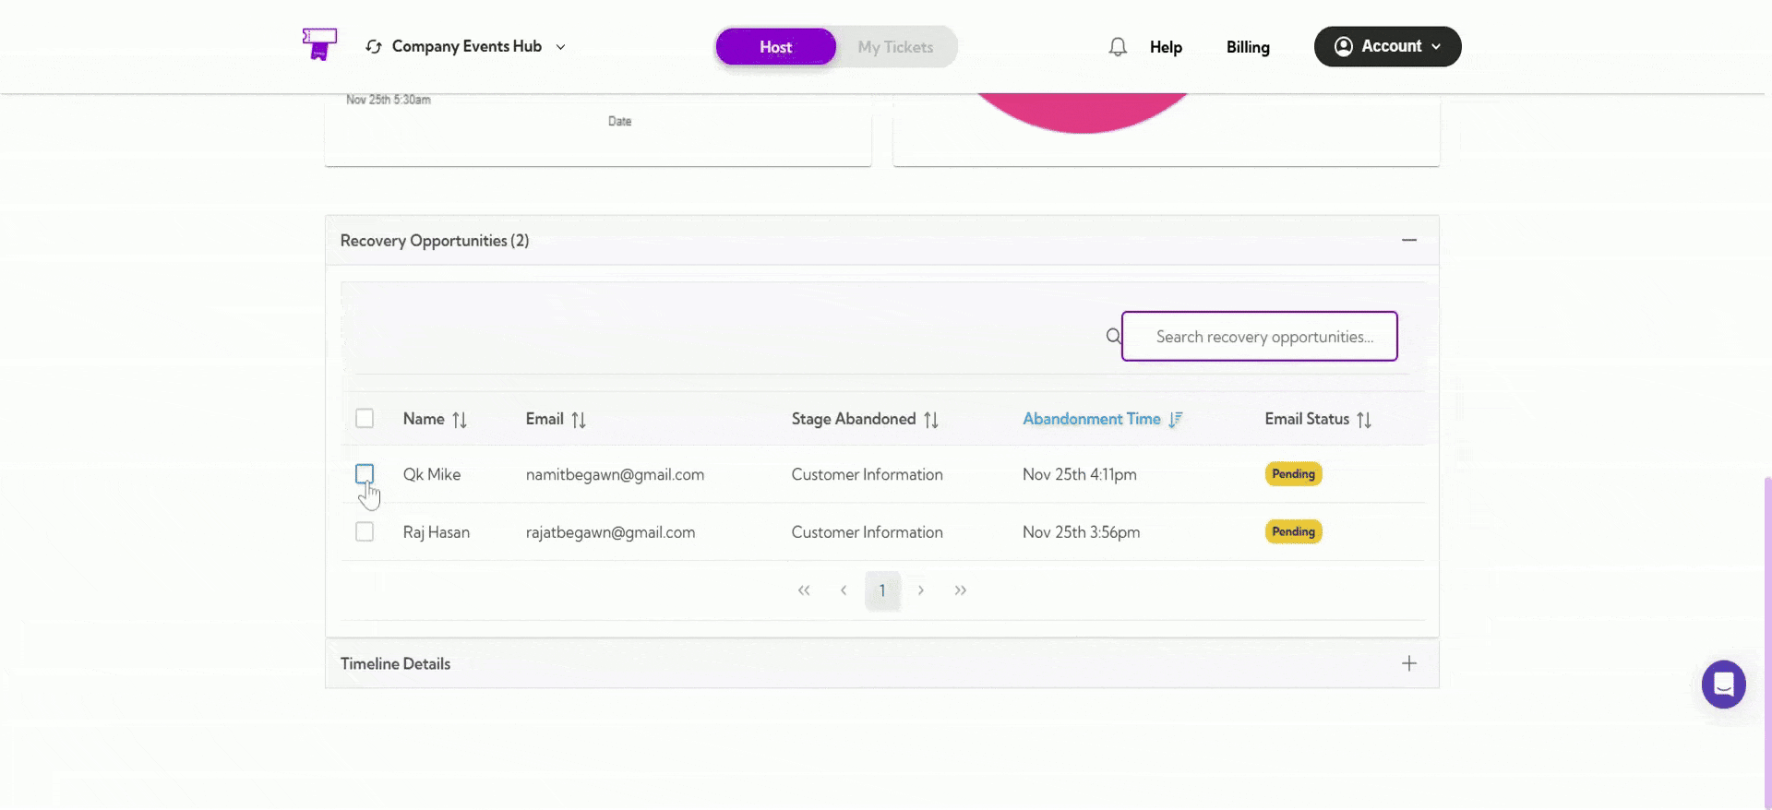Sort by Name column
Viewport: 1772px width, 810px height.
click(460, 420)
